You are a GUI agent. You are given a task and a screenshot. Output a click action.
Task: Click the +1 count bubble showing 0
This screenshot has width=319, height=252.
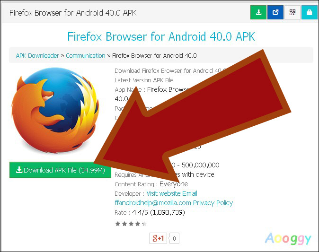pyautogui.click(x=174, y=238)
